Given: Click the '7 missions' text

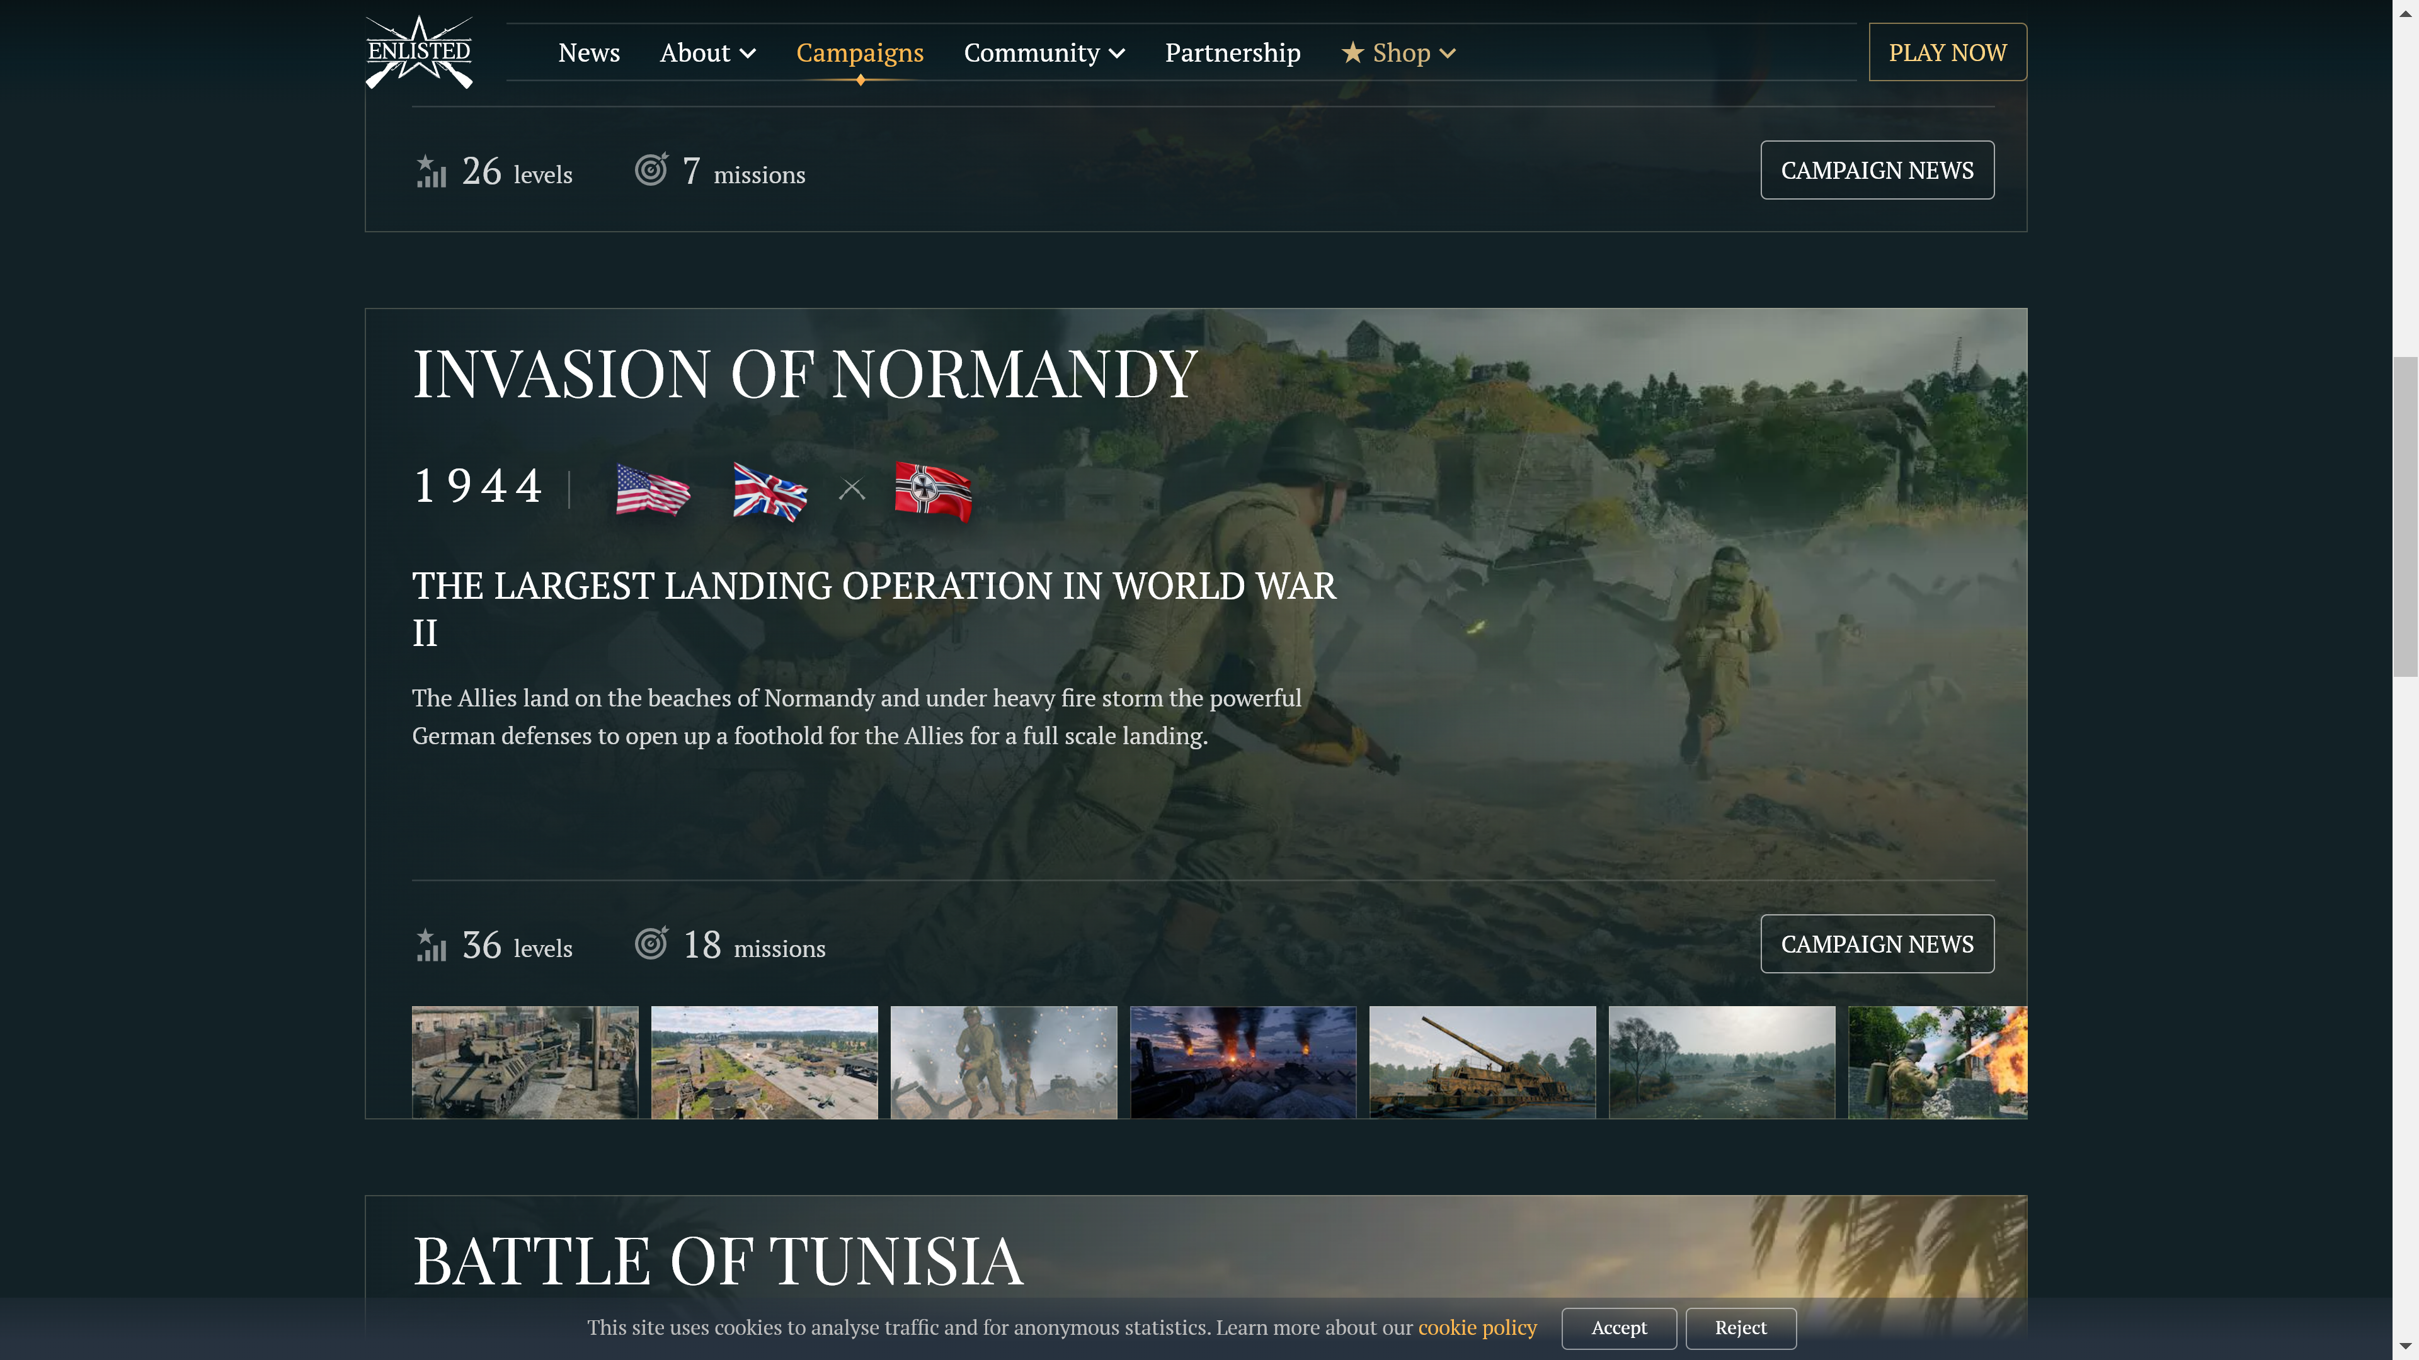Looking at the screenshot, I should coord(744,172).
